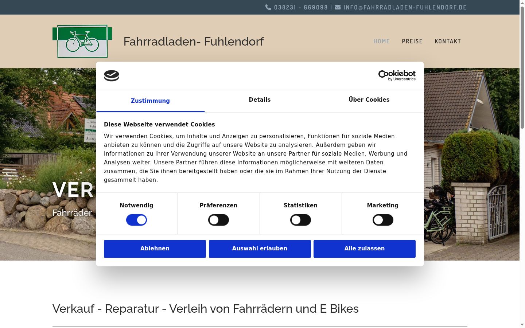This screenshot has width=525, height=328.
Task: Click the phone icon in top bar
Action: click(268, 7)
